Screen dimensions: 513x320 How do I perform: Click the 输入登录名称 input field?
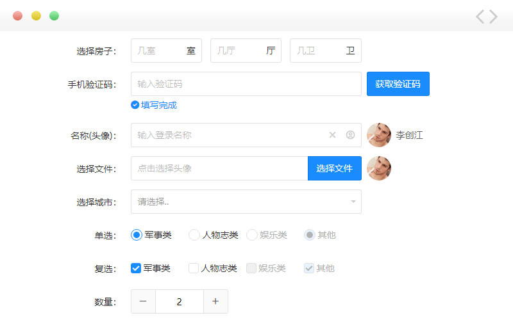tap(246, 135)
